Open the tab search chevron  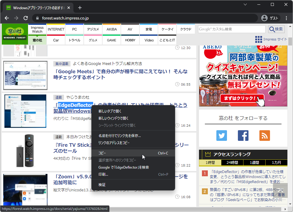point(245,4)
